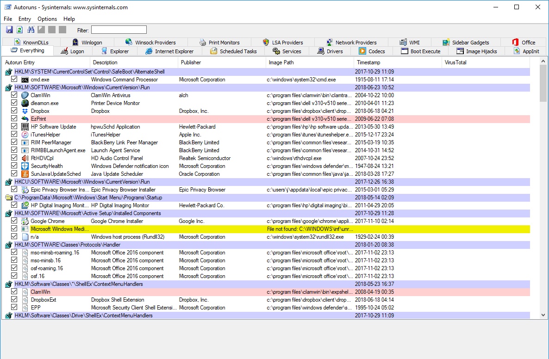Click the printer icon beside EzPrint
Screen dimensions: 549x359
[25, 118]
